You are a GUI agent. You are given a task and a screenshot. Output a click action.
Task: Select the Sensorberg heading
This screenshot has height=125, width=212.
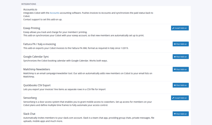tap(30, 98)
